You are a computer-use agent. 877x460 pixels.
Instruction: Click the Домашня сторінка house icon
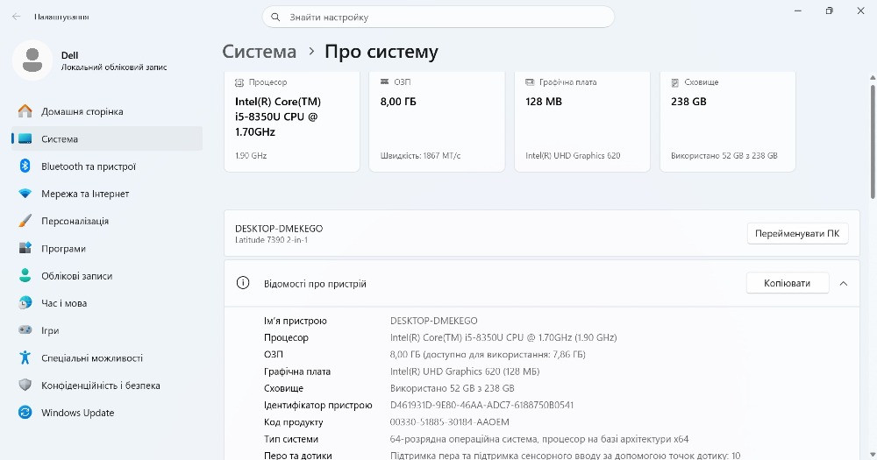pos(25,111)
